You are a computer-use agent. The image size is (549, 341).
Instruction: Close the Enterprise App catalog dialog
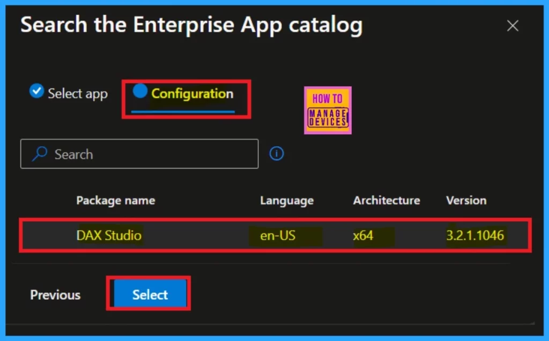[x=513, y=26]
